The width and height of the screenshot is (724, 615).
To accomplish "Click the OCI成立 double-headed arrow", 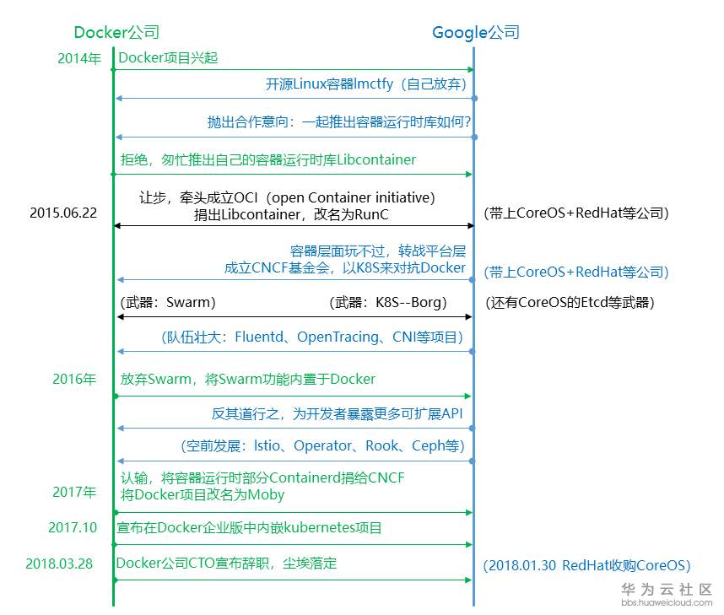I will click(x=295, y=225).
